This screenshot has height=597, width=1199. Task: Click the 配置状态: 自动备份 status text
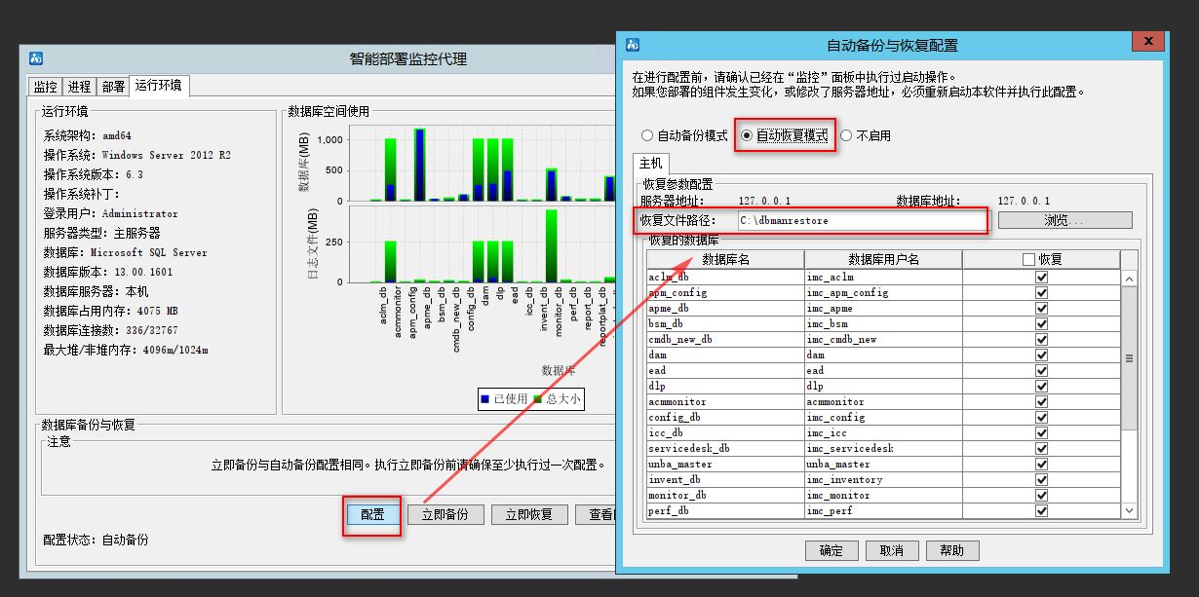tap(97, 539)
